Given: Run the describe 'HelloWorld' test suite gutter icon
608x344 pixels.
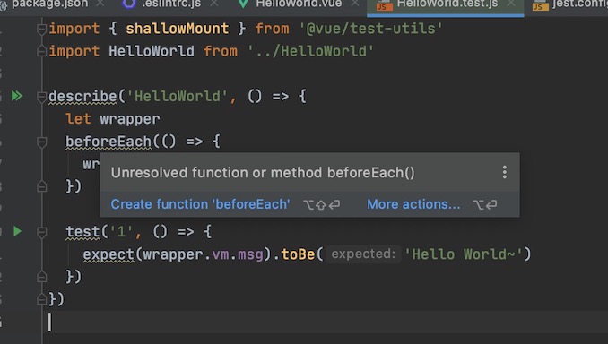Looking at the screenshot, I should (x=17, y=96).
